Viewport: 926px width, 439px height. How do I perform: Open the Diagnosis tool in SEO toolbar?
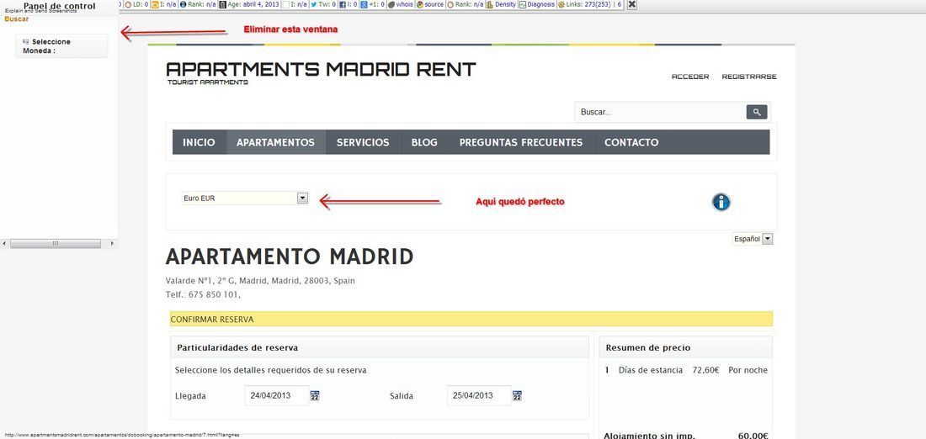537,4
